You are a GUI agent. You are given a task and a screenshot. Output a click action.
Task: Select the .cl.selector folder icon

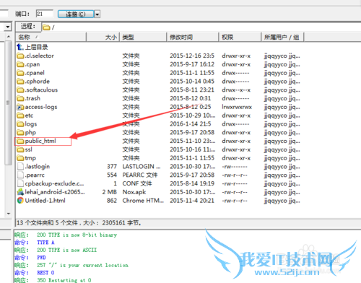point(20,56)
